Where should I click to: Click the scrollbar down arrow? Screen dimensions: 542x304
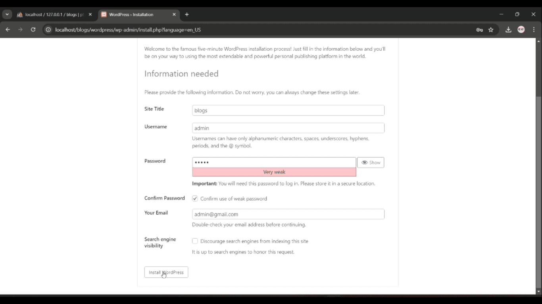pos(538,292)
